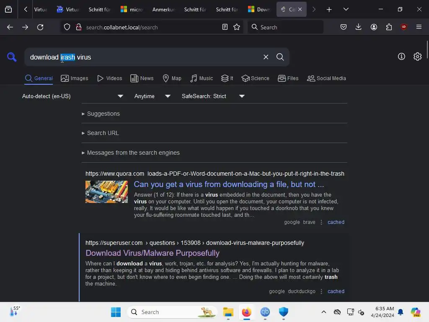Select the General search category
Image resolution: width=429 pixels, height=322 pixels.
(39, 78)
